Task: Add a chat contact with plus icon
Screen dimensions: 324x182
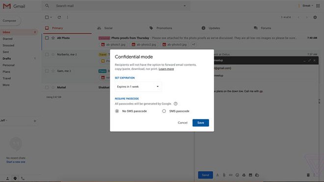Action: [35, 121]
